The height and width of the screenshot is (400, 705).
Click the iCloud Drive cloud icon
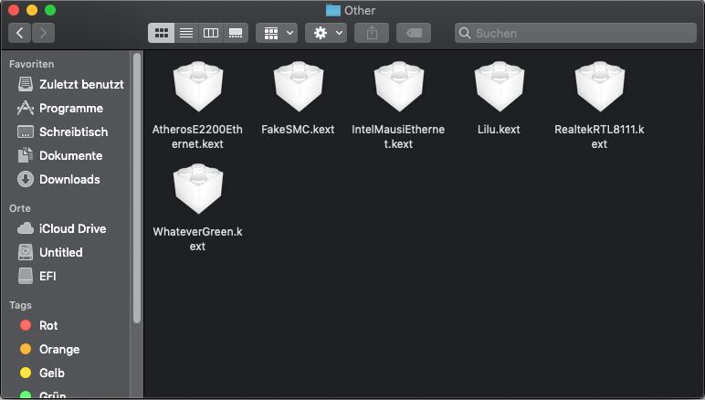point(26,228)
